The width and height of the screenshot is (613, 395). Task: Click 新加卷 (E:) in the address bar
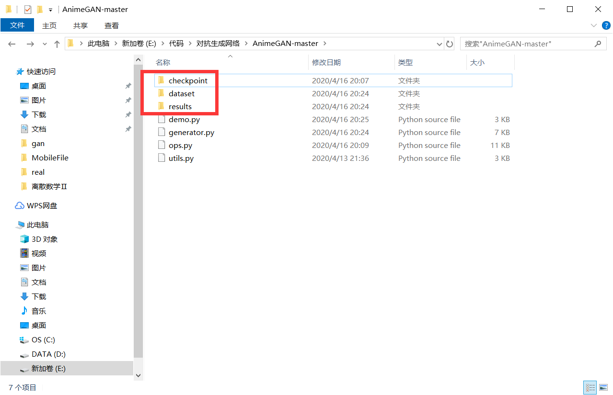(139, 43)
